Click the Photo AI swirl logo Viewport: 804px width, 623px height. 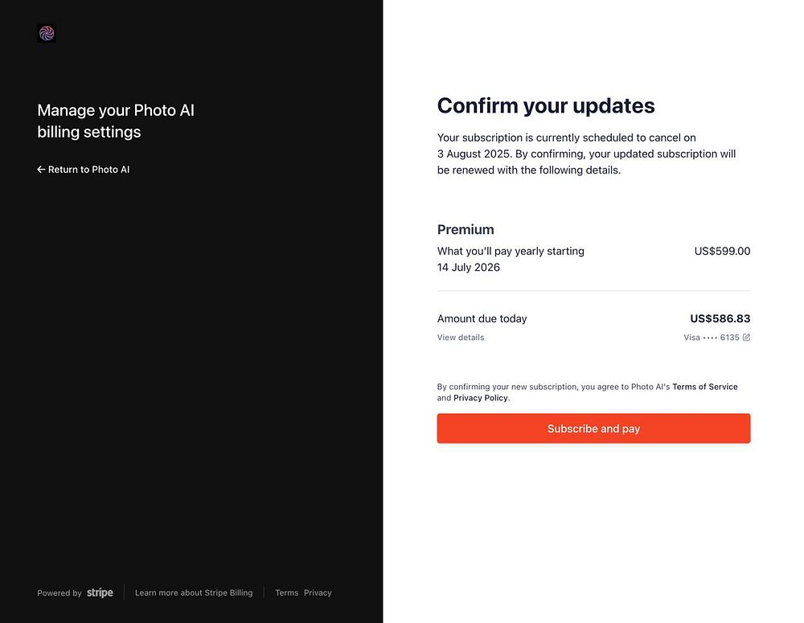click(47, 33)
